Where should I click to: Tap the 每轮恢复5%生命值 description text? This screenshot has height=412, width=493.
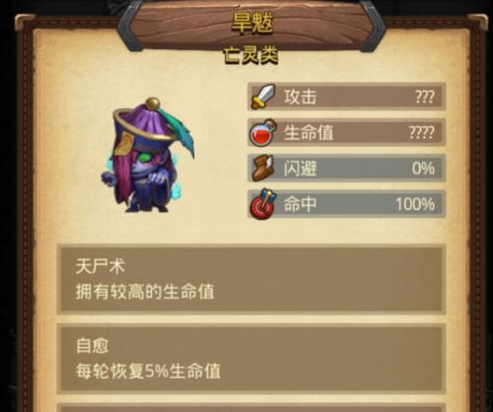pos(148,372)
